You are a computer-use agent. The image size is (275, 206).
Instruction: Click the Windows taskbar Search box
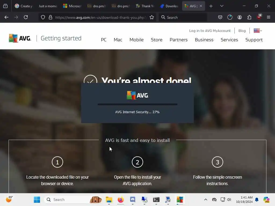pyautogui.click(x=73, y=200)
